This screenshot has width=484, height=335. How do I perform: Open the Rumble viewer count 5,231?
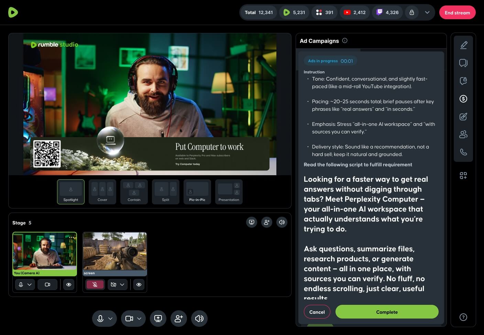294,12
